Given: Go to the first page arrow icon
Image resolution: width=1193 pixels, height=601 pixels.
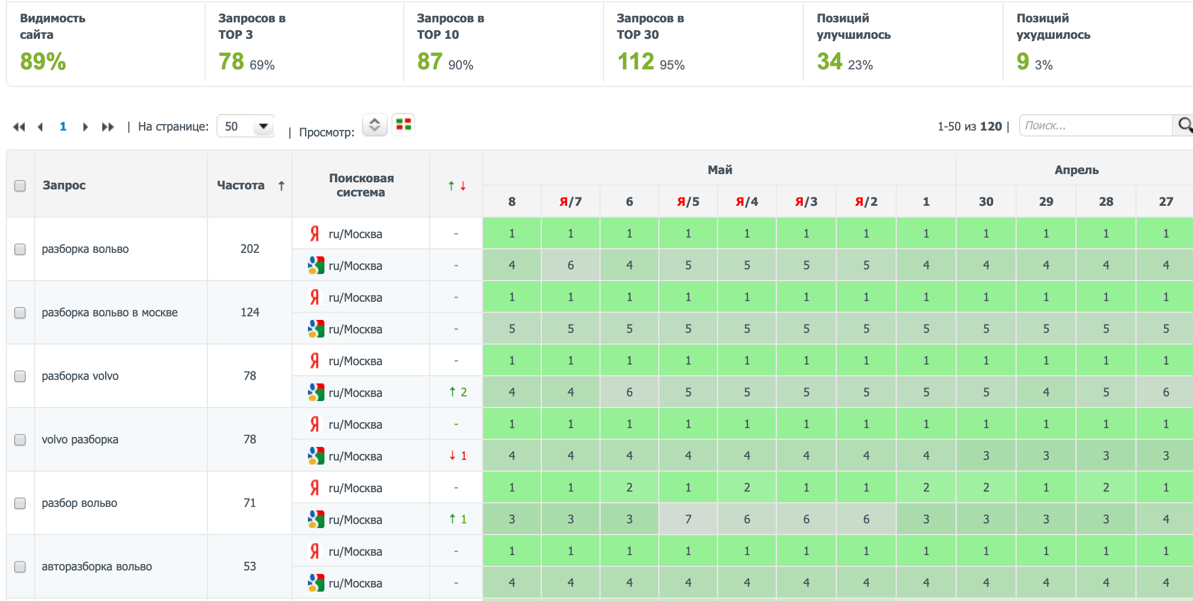Looking at the screenshot, I should (x=19, y=127).
